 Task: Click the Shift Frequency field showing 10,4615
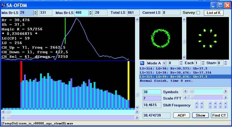[x=152, y=105]
